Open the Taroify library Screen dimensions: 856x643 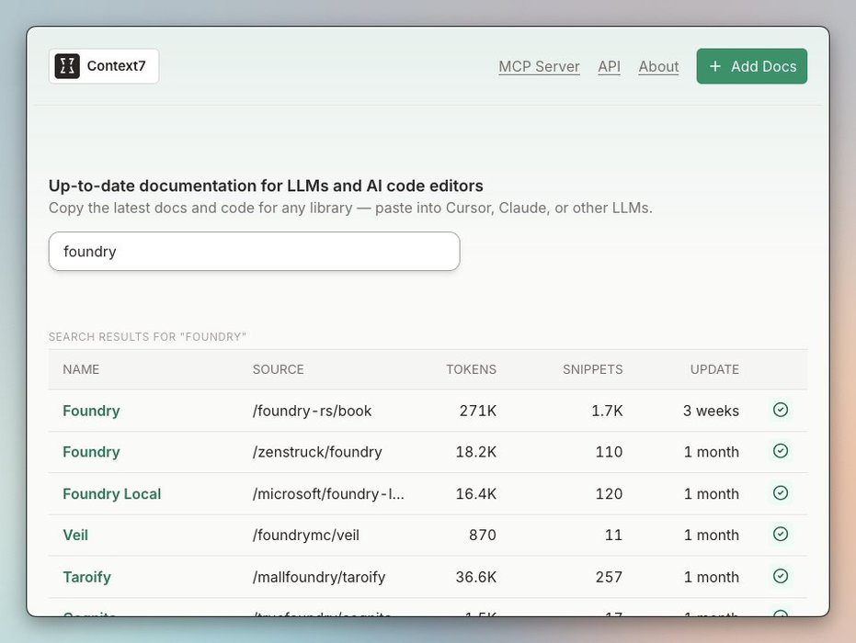(86, 577)
